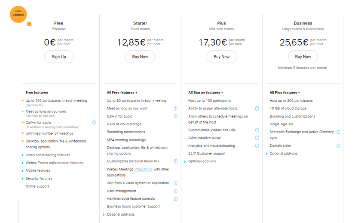This screenshot has height=223, width=361.
Task: Open info icon beside Domain claim
Action: coord(338,146)
